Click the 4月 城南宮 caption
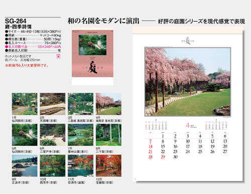This screenshot has width=251, height=194. point(109,119)
